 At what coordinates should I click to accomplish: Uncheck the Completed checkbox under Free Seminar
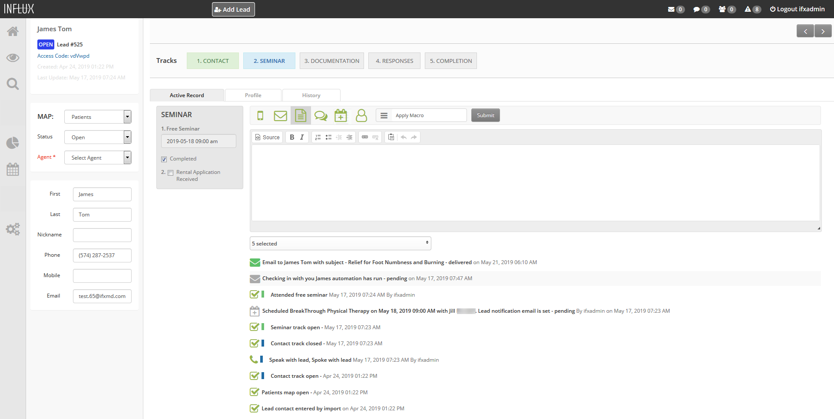click(164, 159)
